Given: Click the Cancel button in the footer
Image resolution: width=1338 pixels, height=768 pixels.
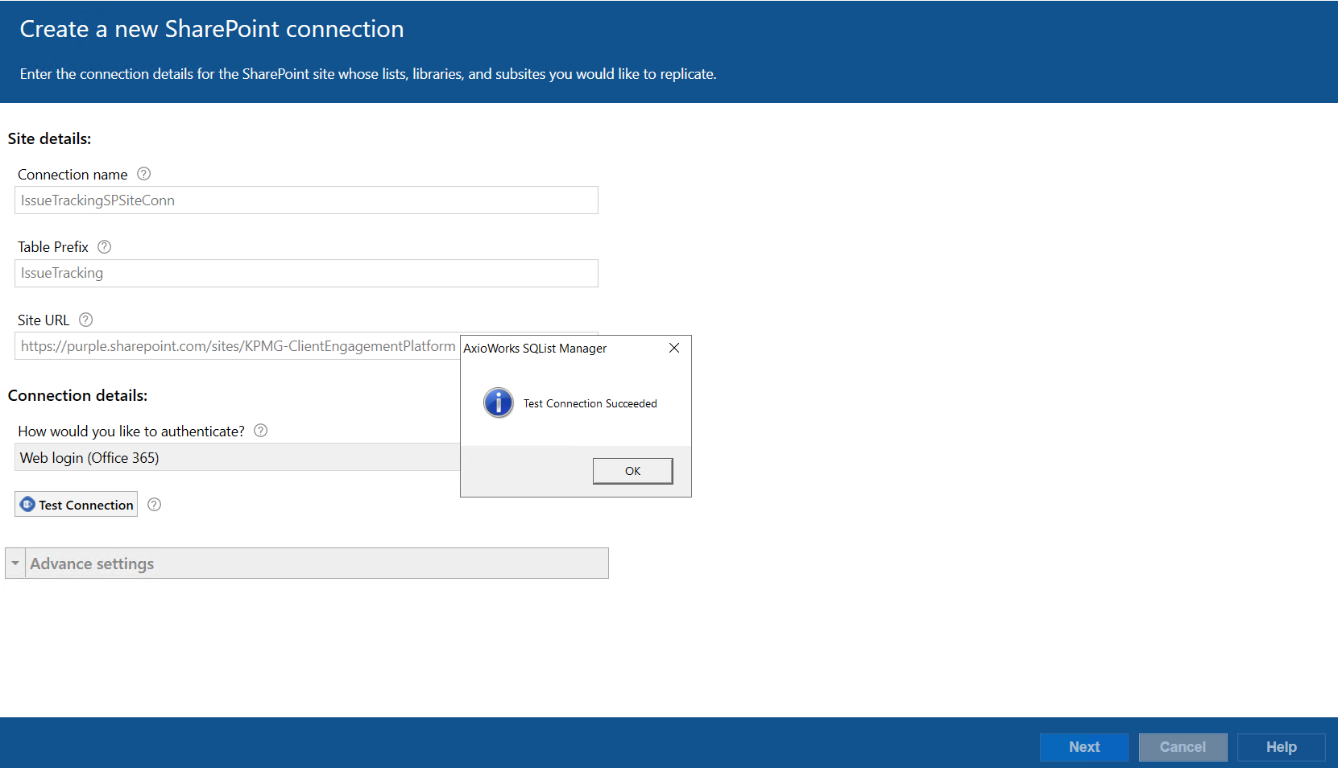Looking at the screenshot, I should [x=1183, y=747].
